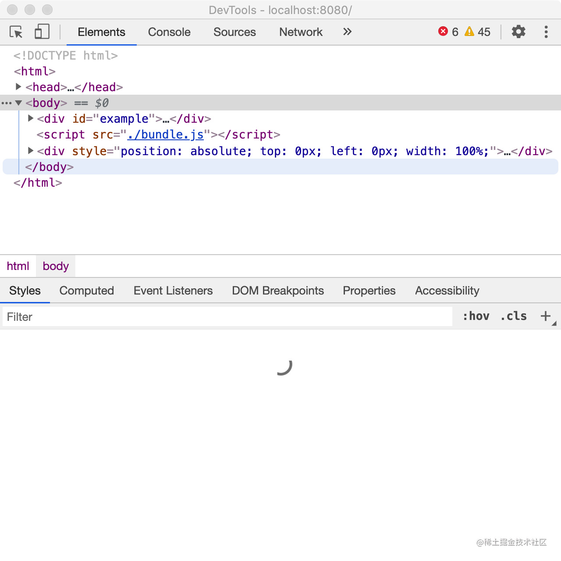Expand the div id example node
561x561 pixels.
(31, 118)
